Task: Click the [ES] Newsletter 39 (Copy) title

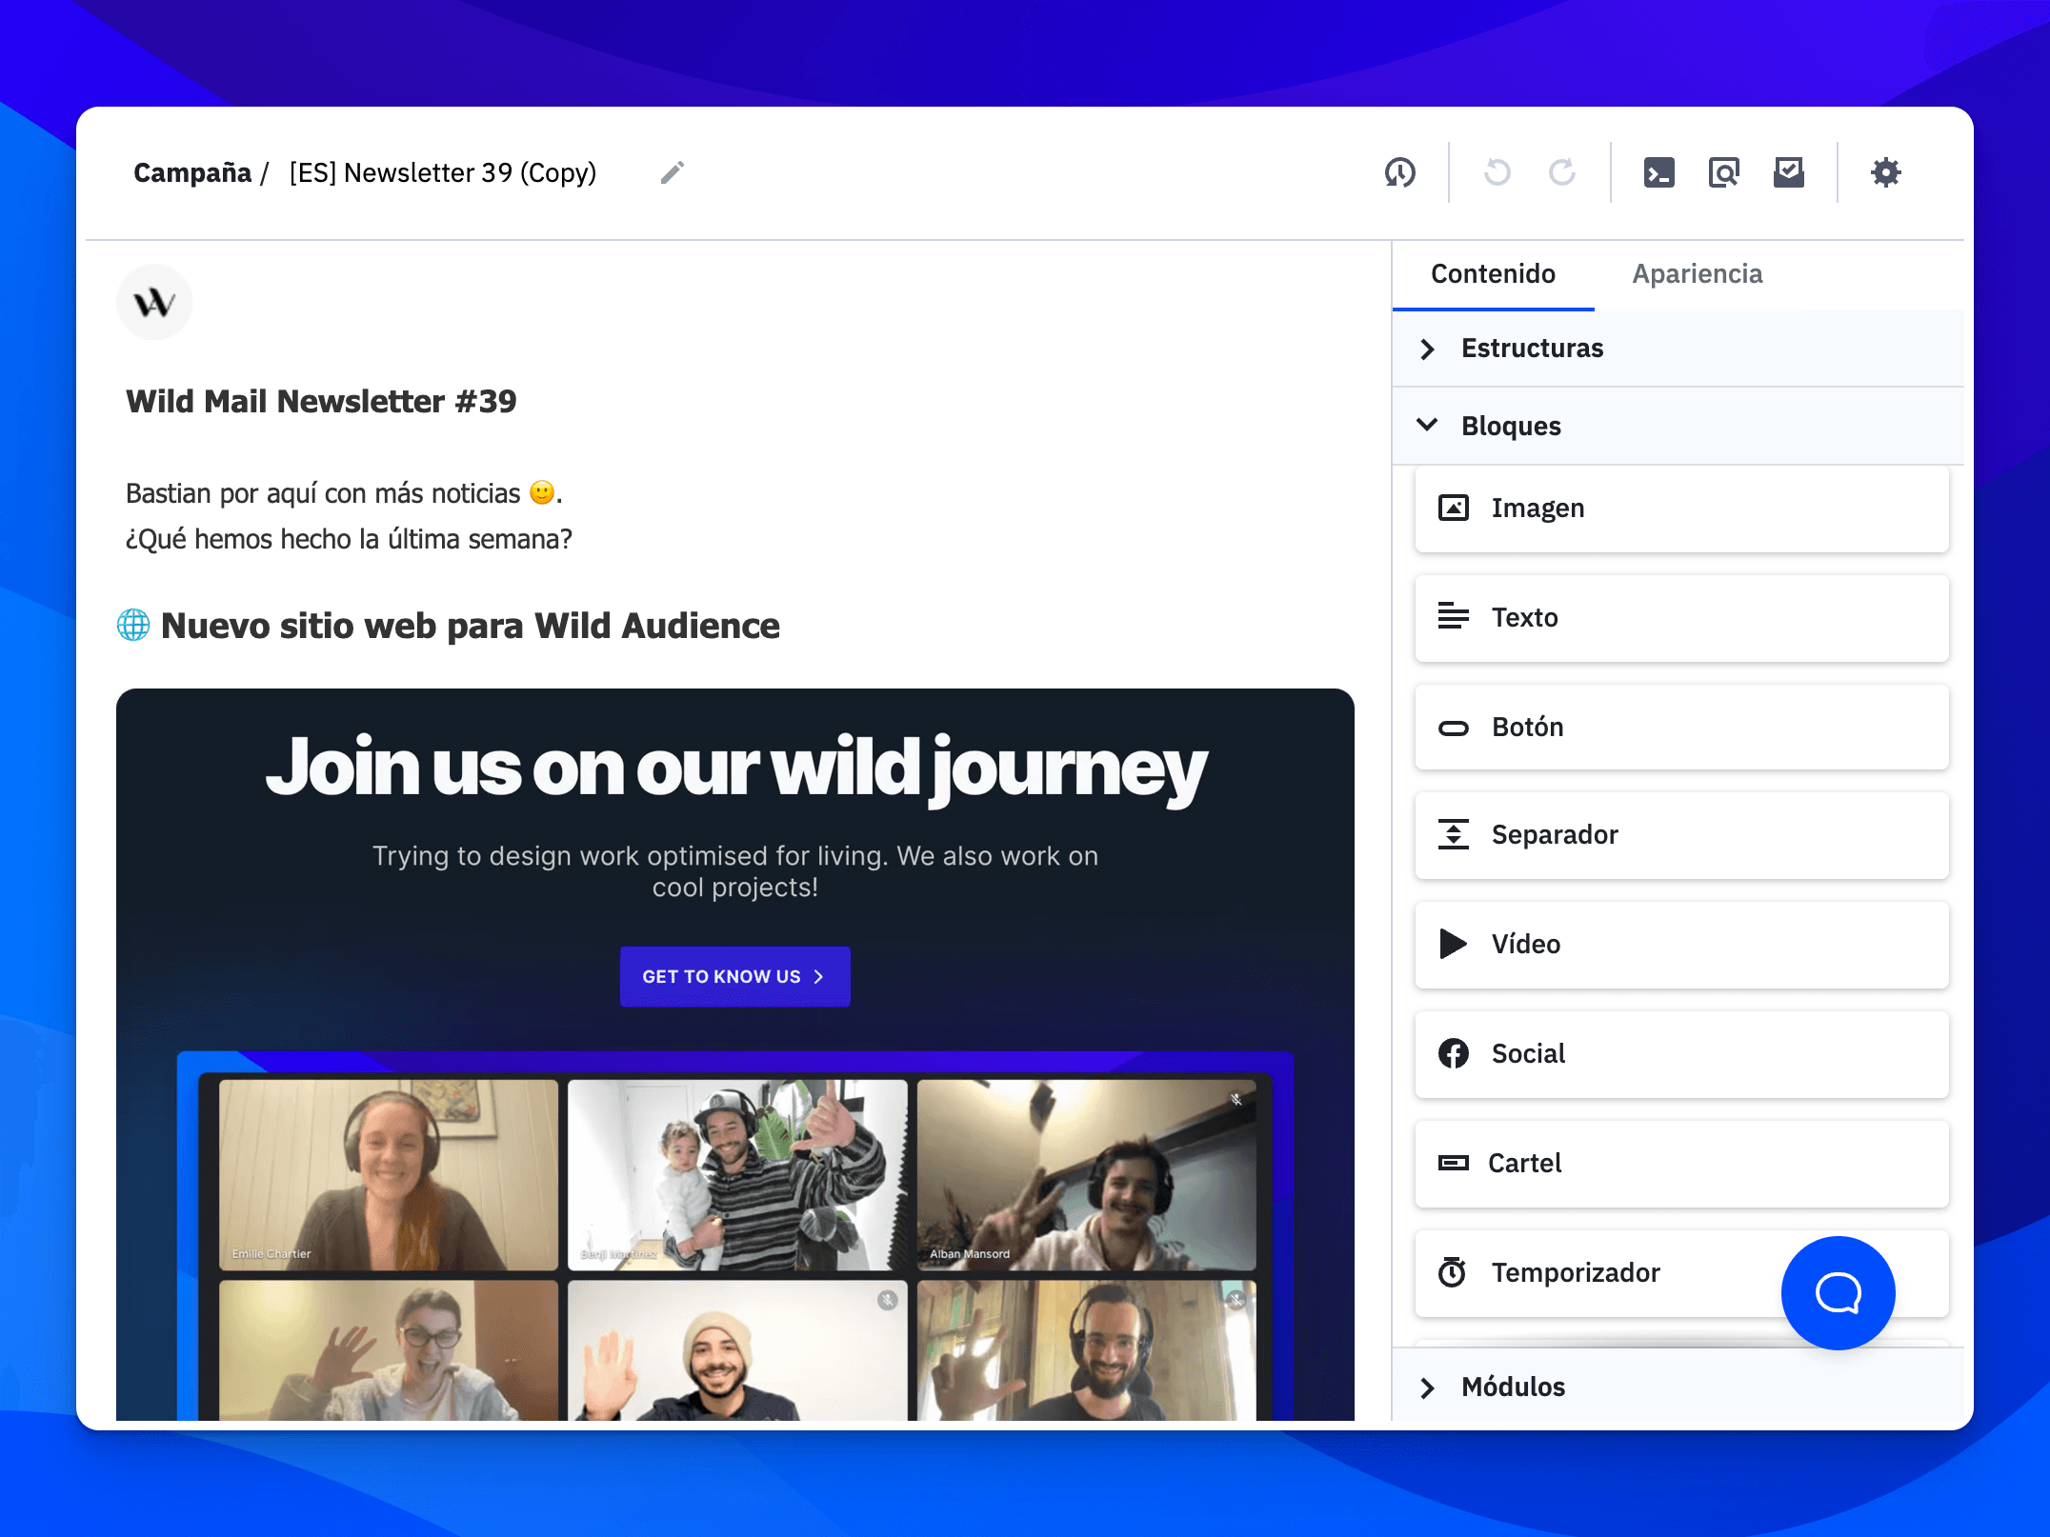Action: (443, 172)
